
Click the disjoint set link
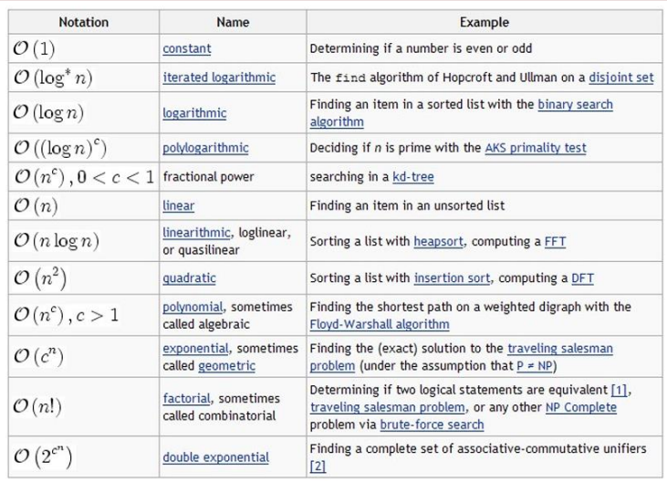pyautogui.click(x=621, y=78)
